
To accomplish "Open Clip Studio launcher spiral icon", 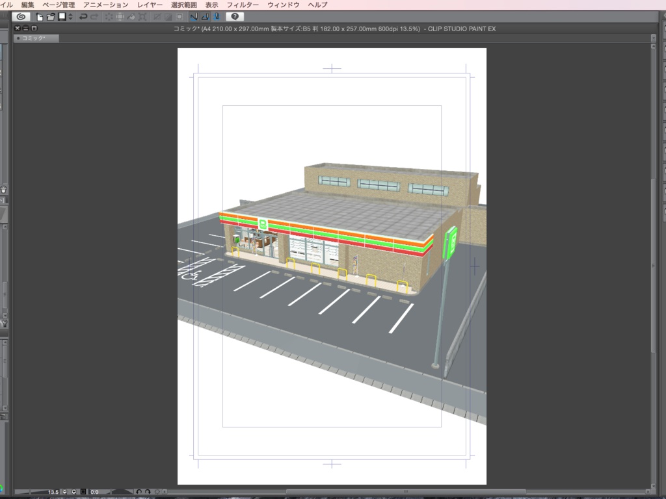I will pyautogui.click(x=21, y=16).
